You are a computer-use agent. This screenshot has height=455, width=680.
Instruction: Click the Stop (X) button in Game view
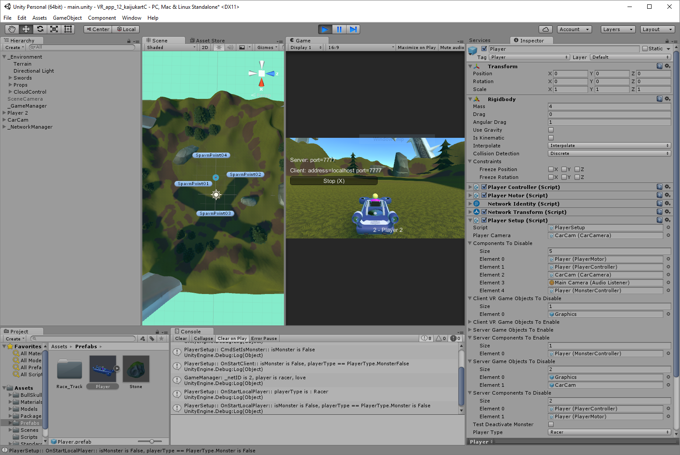[333, 181]
